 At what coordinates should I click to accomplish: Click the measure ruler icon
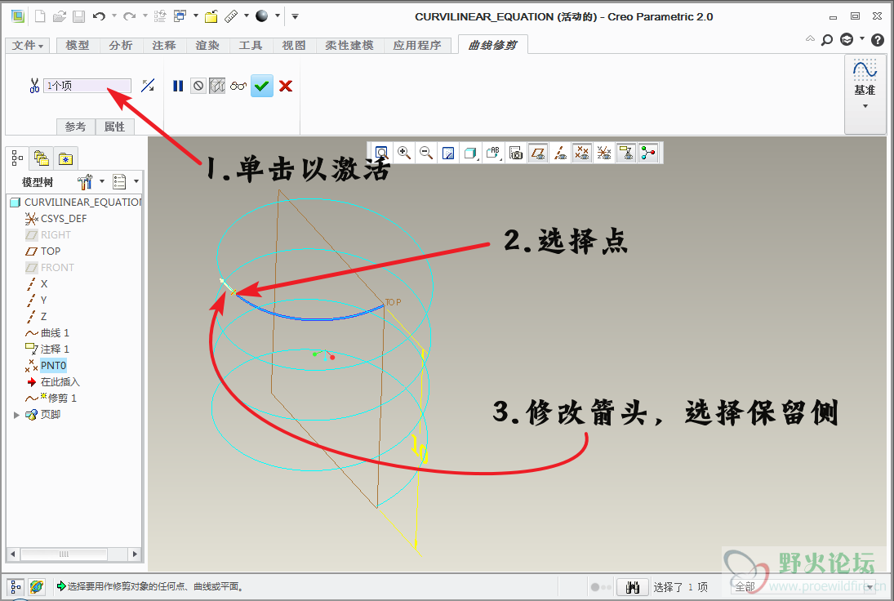(231, 16)
